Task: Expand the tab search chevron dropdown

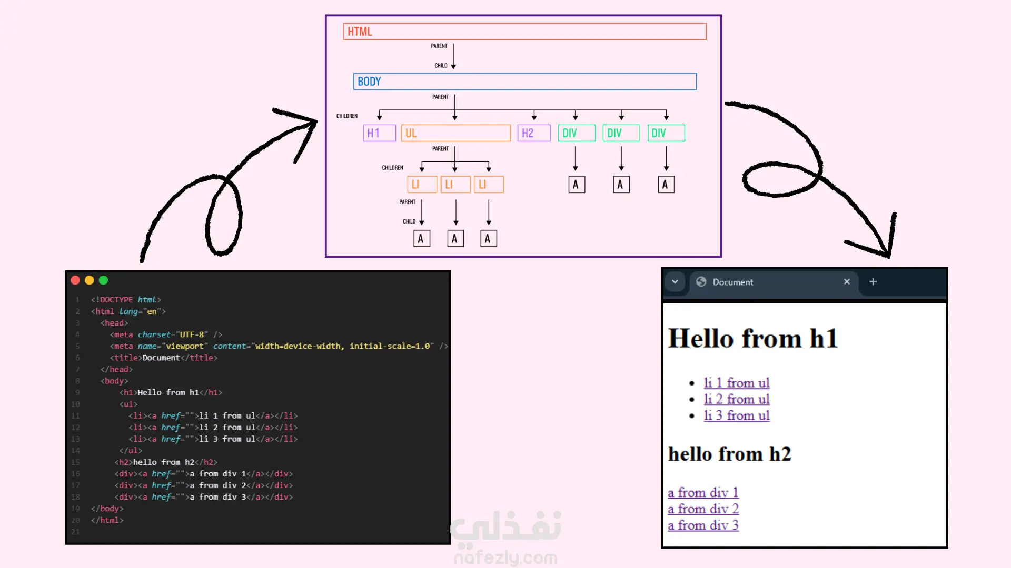Action: (x=675, y=282)
